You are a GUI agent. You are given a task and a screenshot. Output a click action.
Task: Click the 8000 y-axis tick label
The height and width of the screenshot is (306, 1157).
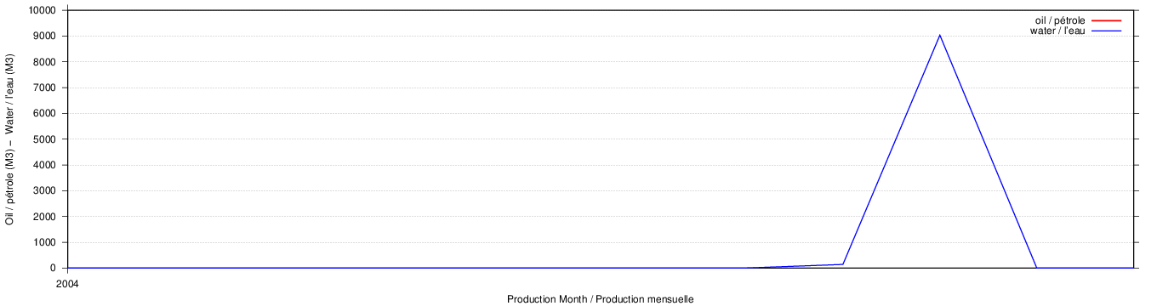pos(45,62)
